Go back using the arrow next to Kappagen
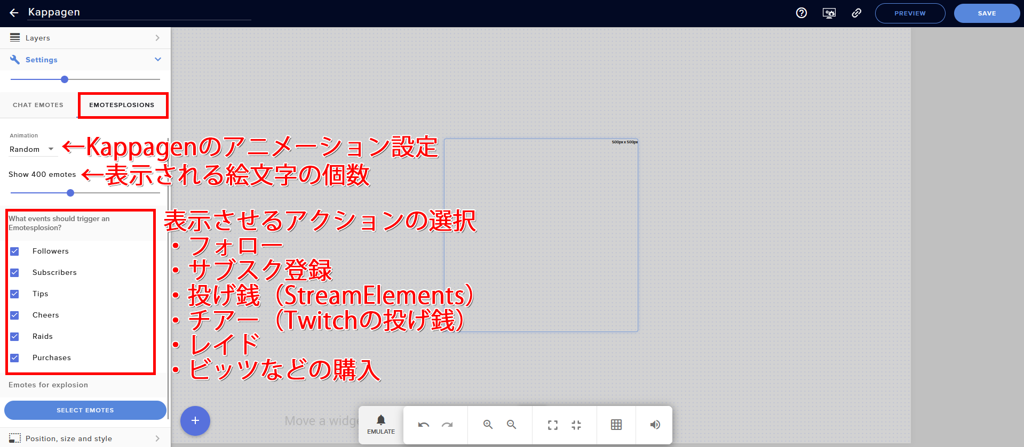The image size is (1024, 447). point(14,13)
